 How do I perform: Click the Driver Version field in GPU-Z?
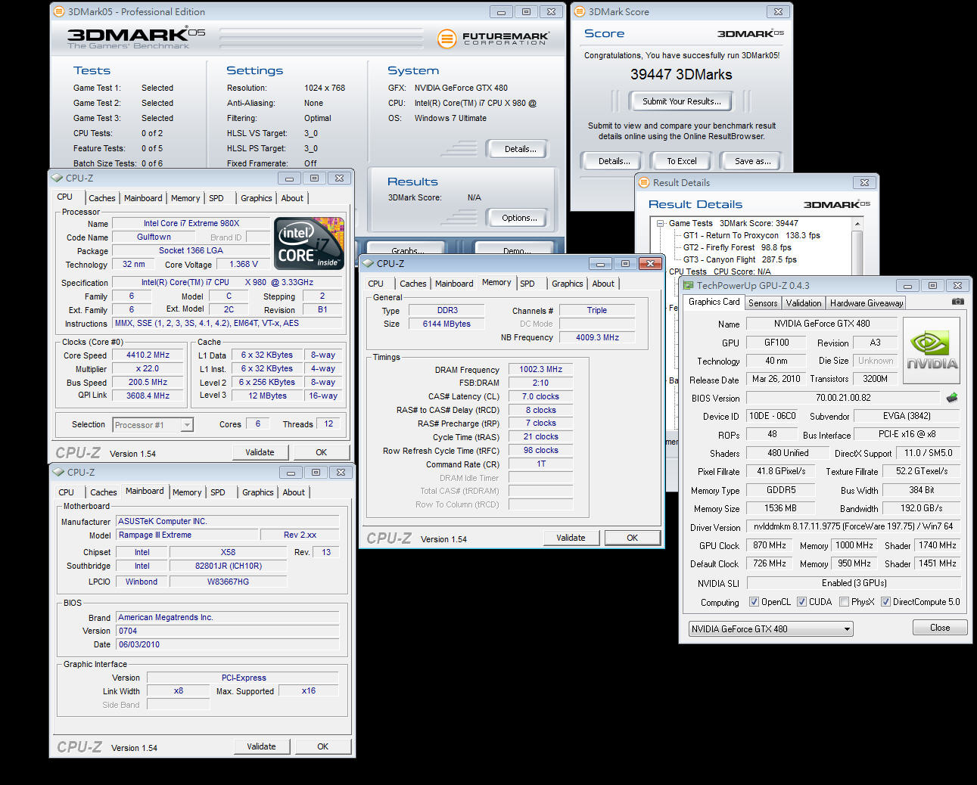(853, 526)
